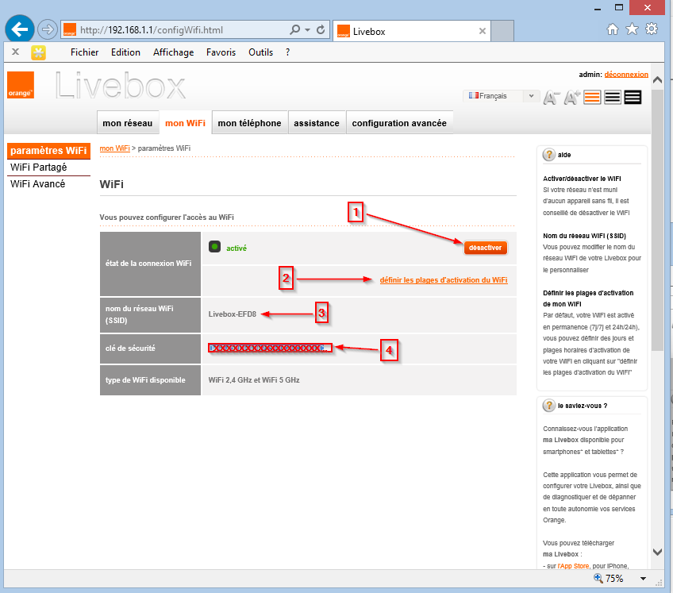Open the address bar search dropdown arrow
The image size is (673, 593).
(307, 29)
